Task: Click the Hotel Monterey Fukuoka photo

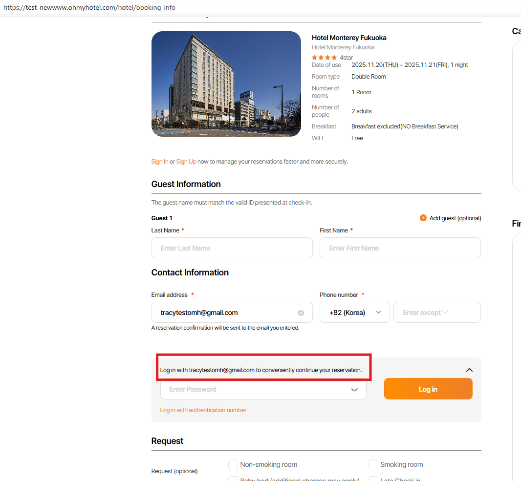Action: point(226,84)
